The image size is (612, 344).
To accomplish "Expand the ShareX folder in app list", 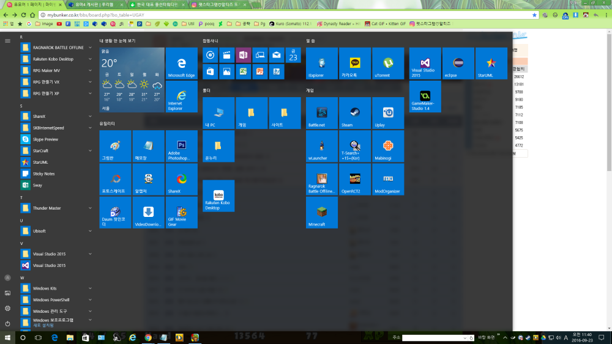I will coord(56,116).
